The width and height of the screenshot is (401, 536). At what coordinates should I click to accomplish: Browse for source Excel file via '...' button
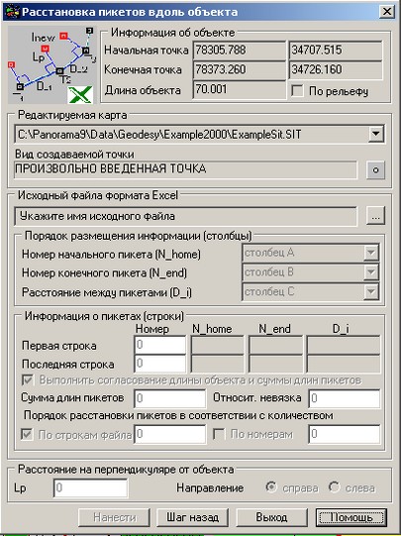375,216
